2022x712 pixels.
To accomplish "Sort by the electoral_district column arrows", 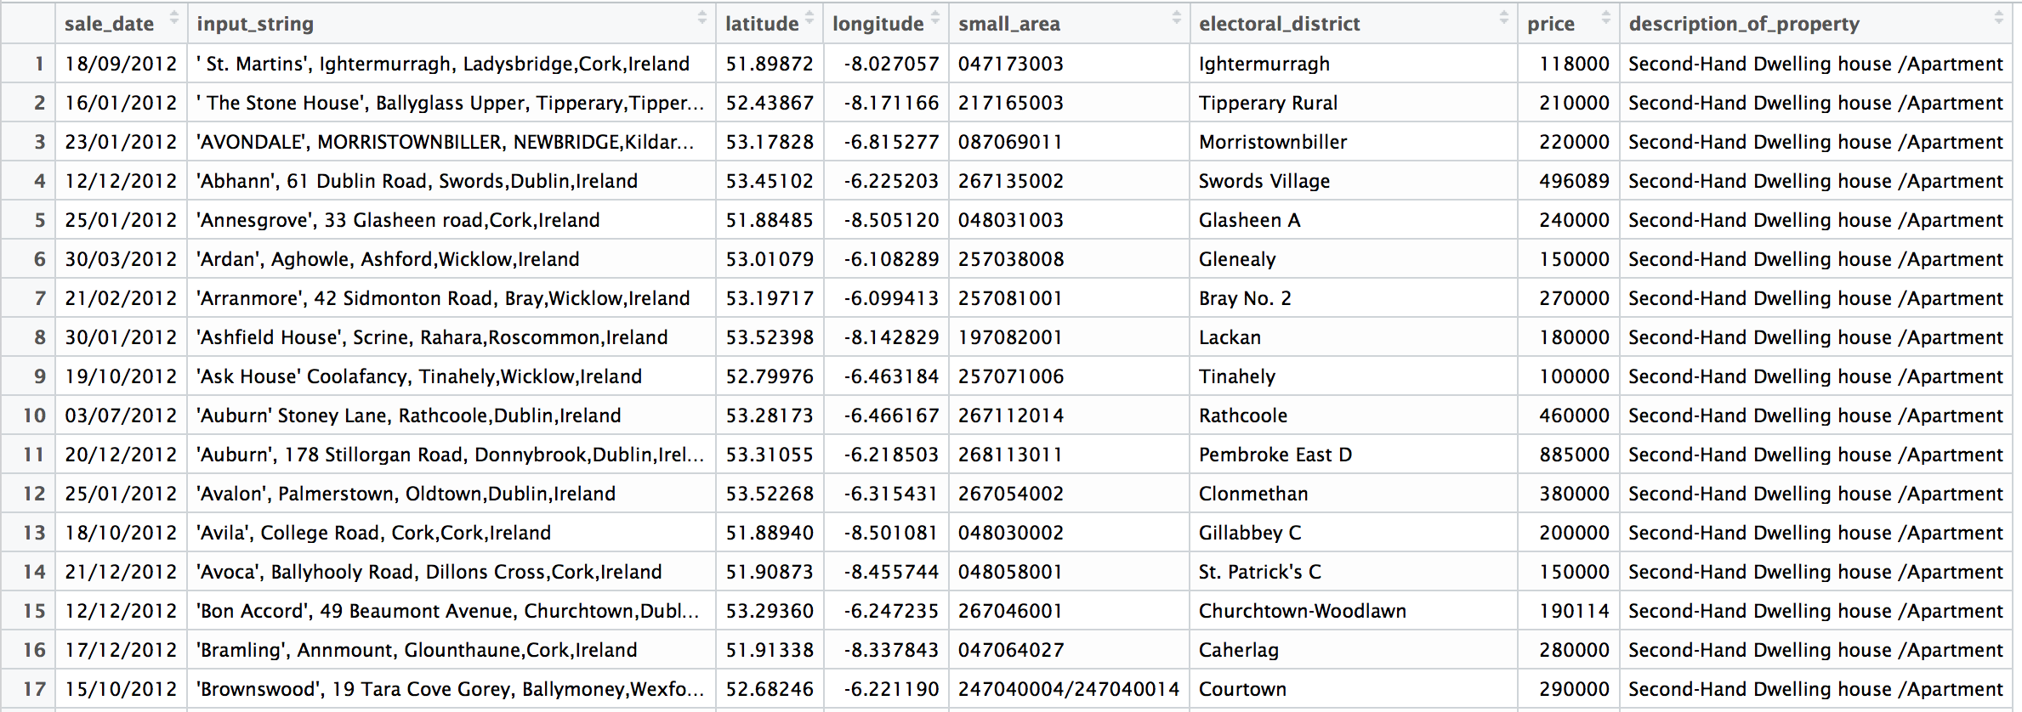I will tap(1504, 17).
